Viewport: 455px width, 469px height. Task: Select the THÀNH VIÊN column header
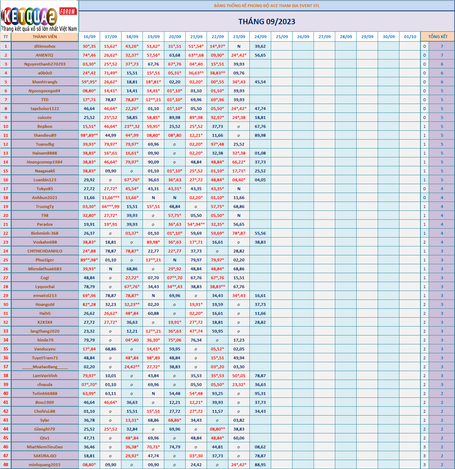[45, 37]
